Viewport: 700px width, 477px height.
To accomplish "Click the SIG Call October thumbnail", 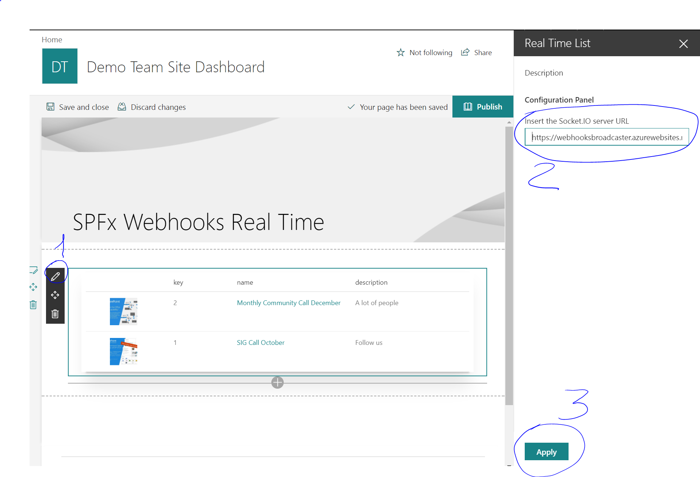I will [123, 351].
